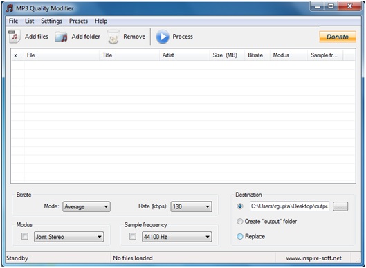Browse destination folder with the ... button
366x268 pixels.
click(x=340, y=206)
